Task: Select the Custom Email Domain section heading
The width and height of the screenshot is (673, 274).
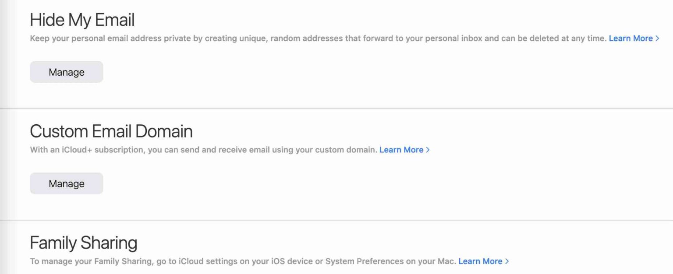Action: pyautogui.click(x=111, y=131)
